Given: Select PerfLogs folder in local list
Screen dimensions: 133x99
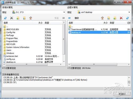Looking at the screenshot, I should [9, 35].
